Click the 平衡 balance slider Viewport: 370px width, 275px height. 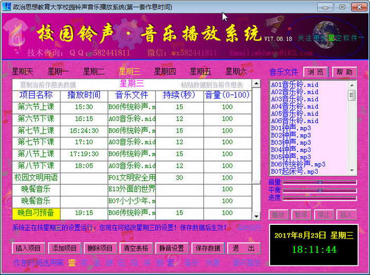(x=319, y=190)
